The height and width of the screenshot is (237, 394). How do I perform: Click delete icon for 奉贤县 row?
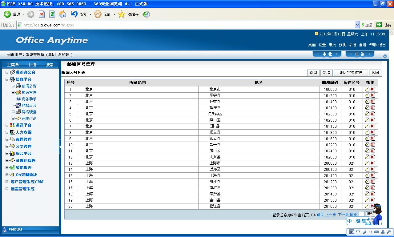point(373,194)
